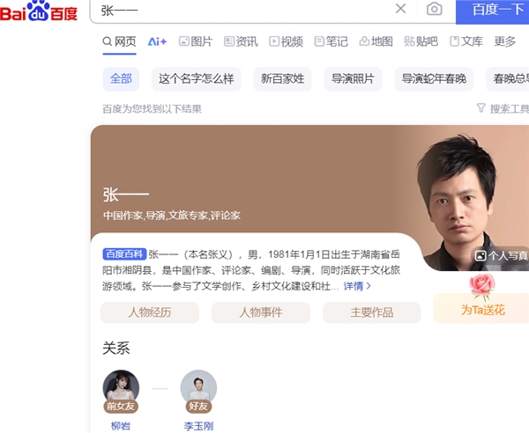The height and width of the screenshot is (433, 529).
Task: Click the 好友 relation label
Action: click(198, 406)
